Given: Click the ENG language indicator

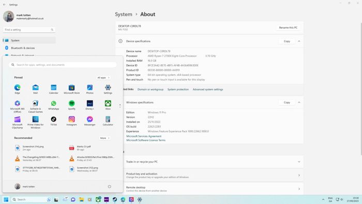Looking at the screenshot, I should pos(330,199).
